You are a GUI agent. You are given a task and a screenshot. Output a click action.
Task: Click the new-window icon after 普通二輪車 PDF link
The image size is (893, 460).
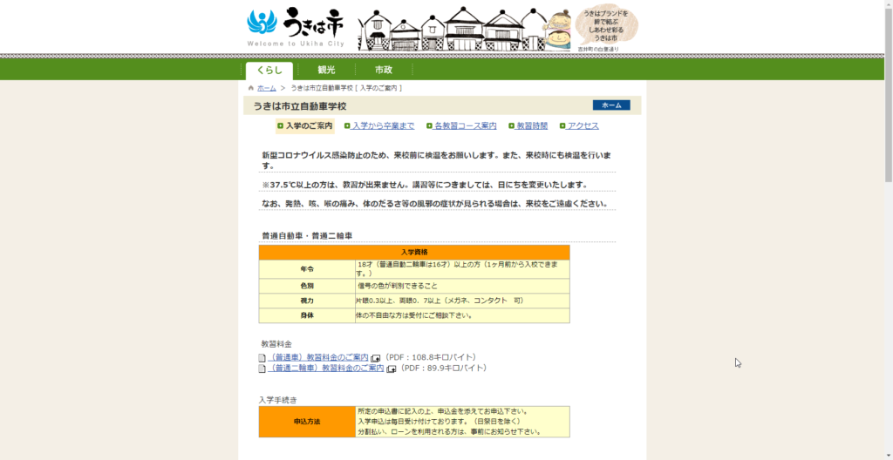point(391,369)
